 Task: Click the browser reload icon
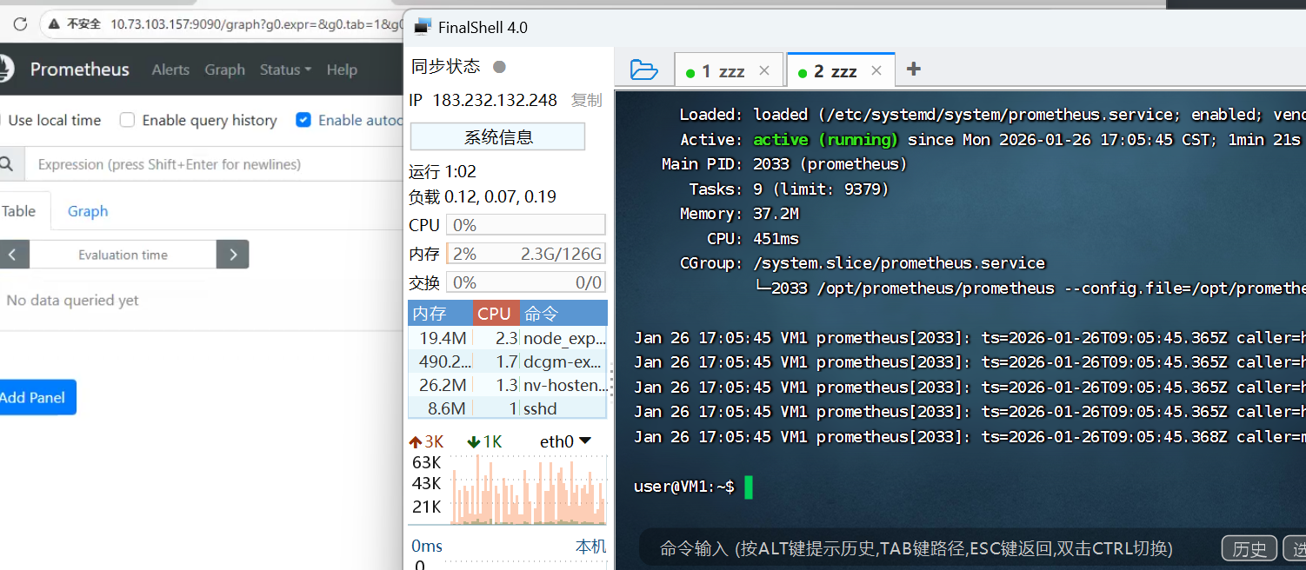20,23
